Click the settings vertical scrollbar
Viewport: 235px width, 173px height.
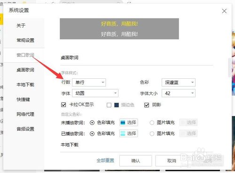tap(230, 67)
